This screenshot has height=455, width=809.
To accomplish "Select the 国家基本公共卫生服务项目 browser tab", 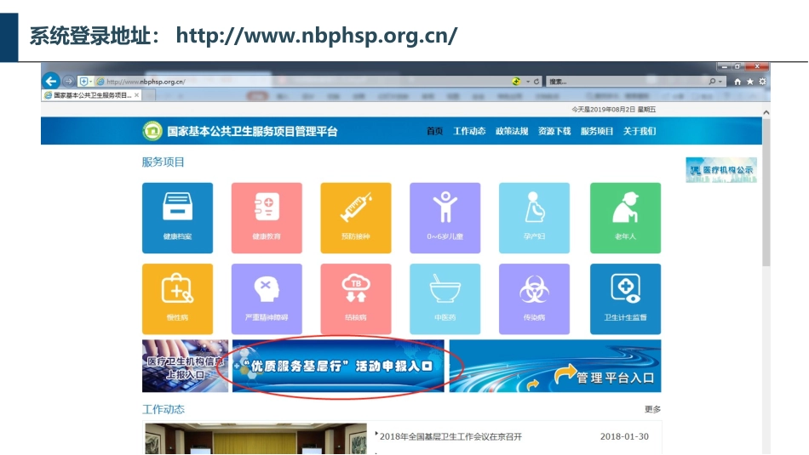I will tap(91, 95).
